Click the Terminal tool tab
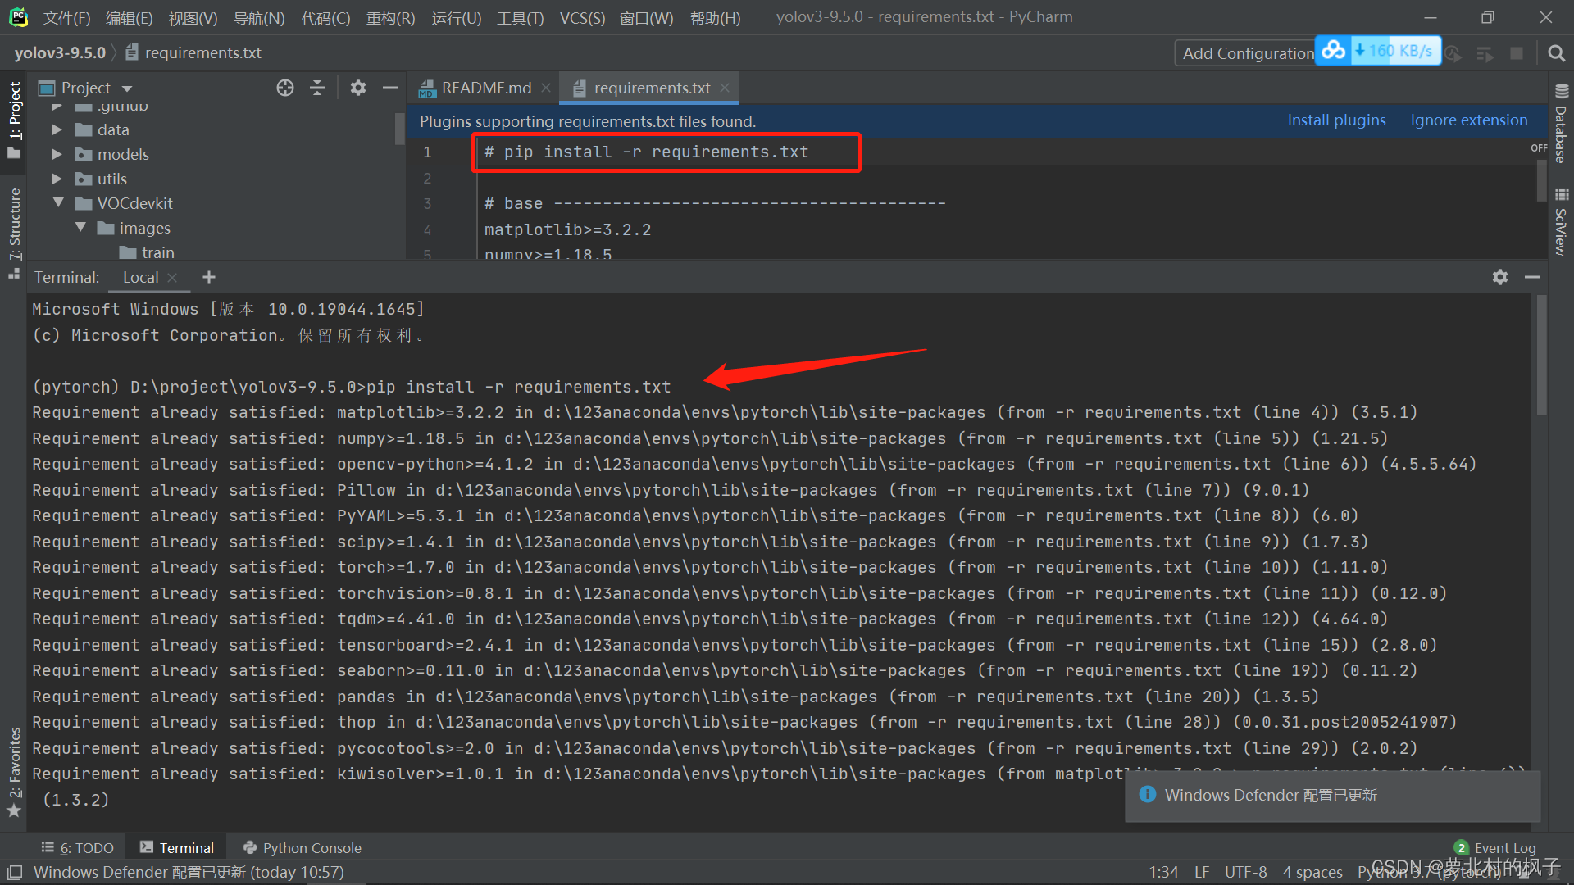Screen dimensions: 1574x885 176,848
